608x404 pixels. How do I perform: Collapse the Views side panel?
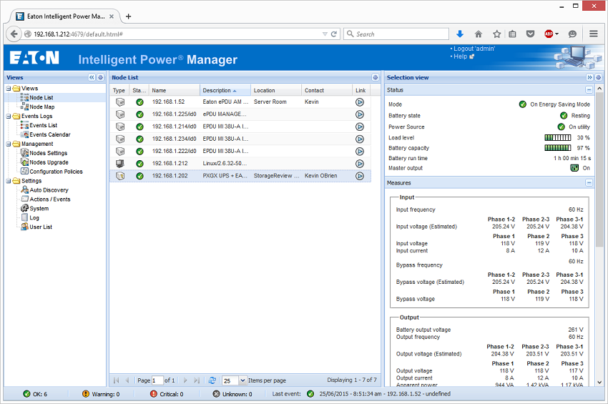92,77
